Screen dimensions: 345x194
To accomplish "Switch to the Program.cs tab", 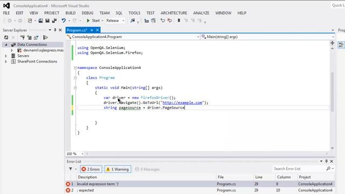I will coord(77,30).
